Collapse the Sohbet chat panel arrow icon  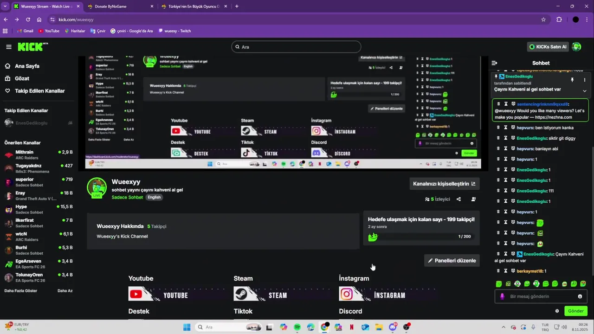pos(495,63)
